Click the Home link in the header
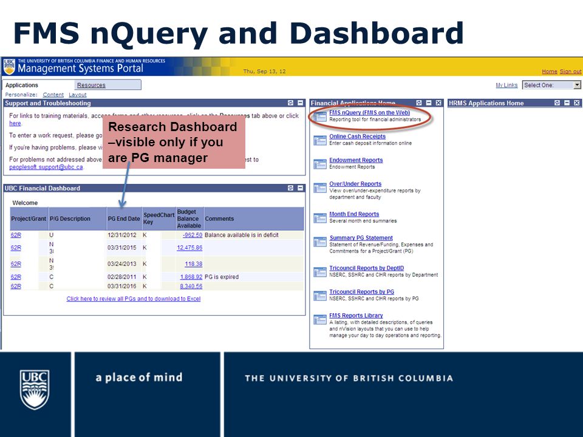The width and height of the screenshot is (583, 437). click(549, 72)
